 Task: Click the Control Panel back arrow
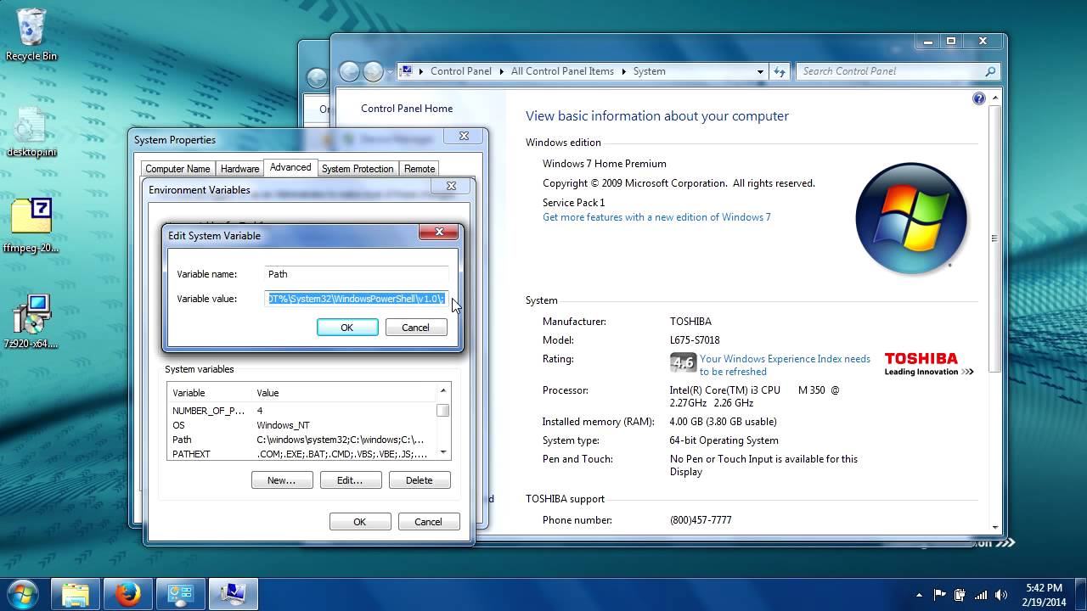tap(348, 72)
